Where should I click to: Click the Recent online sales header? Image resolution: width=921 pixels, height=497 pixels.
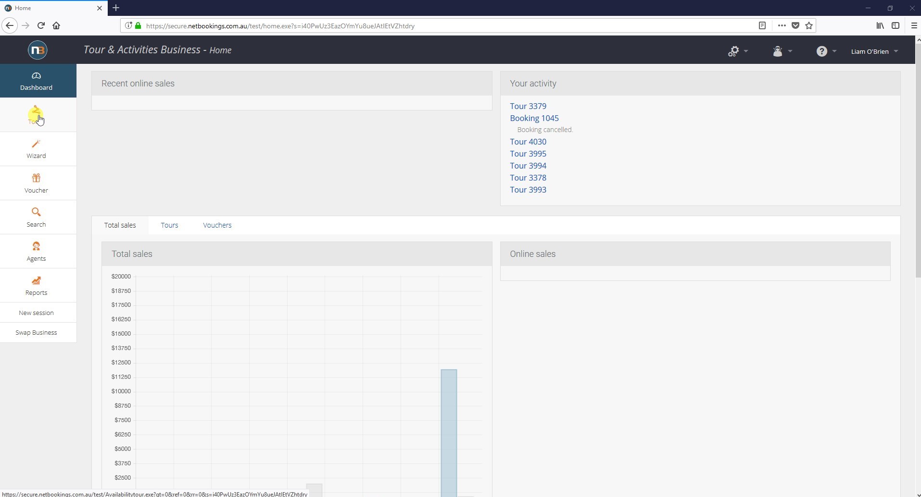click(291, 84)
